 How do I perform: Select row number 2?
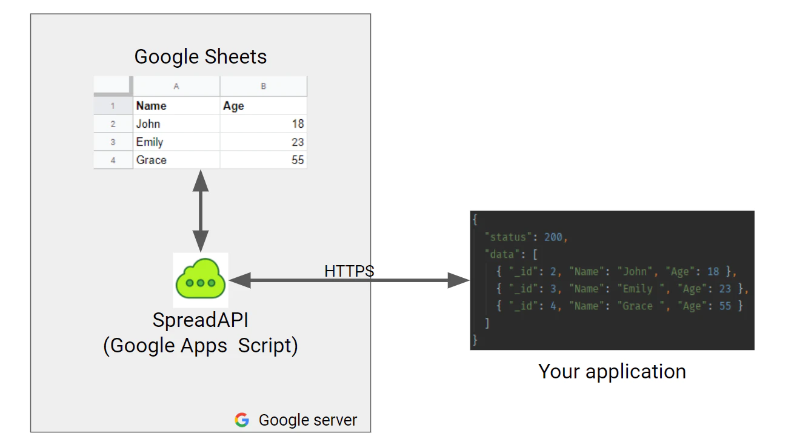tap(113, 124)
